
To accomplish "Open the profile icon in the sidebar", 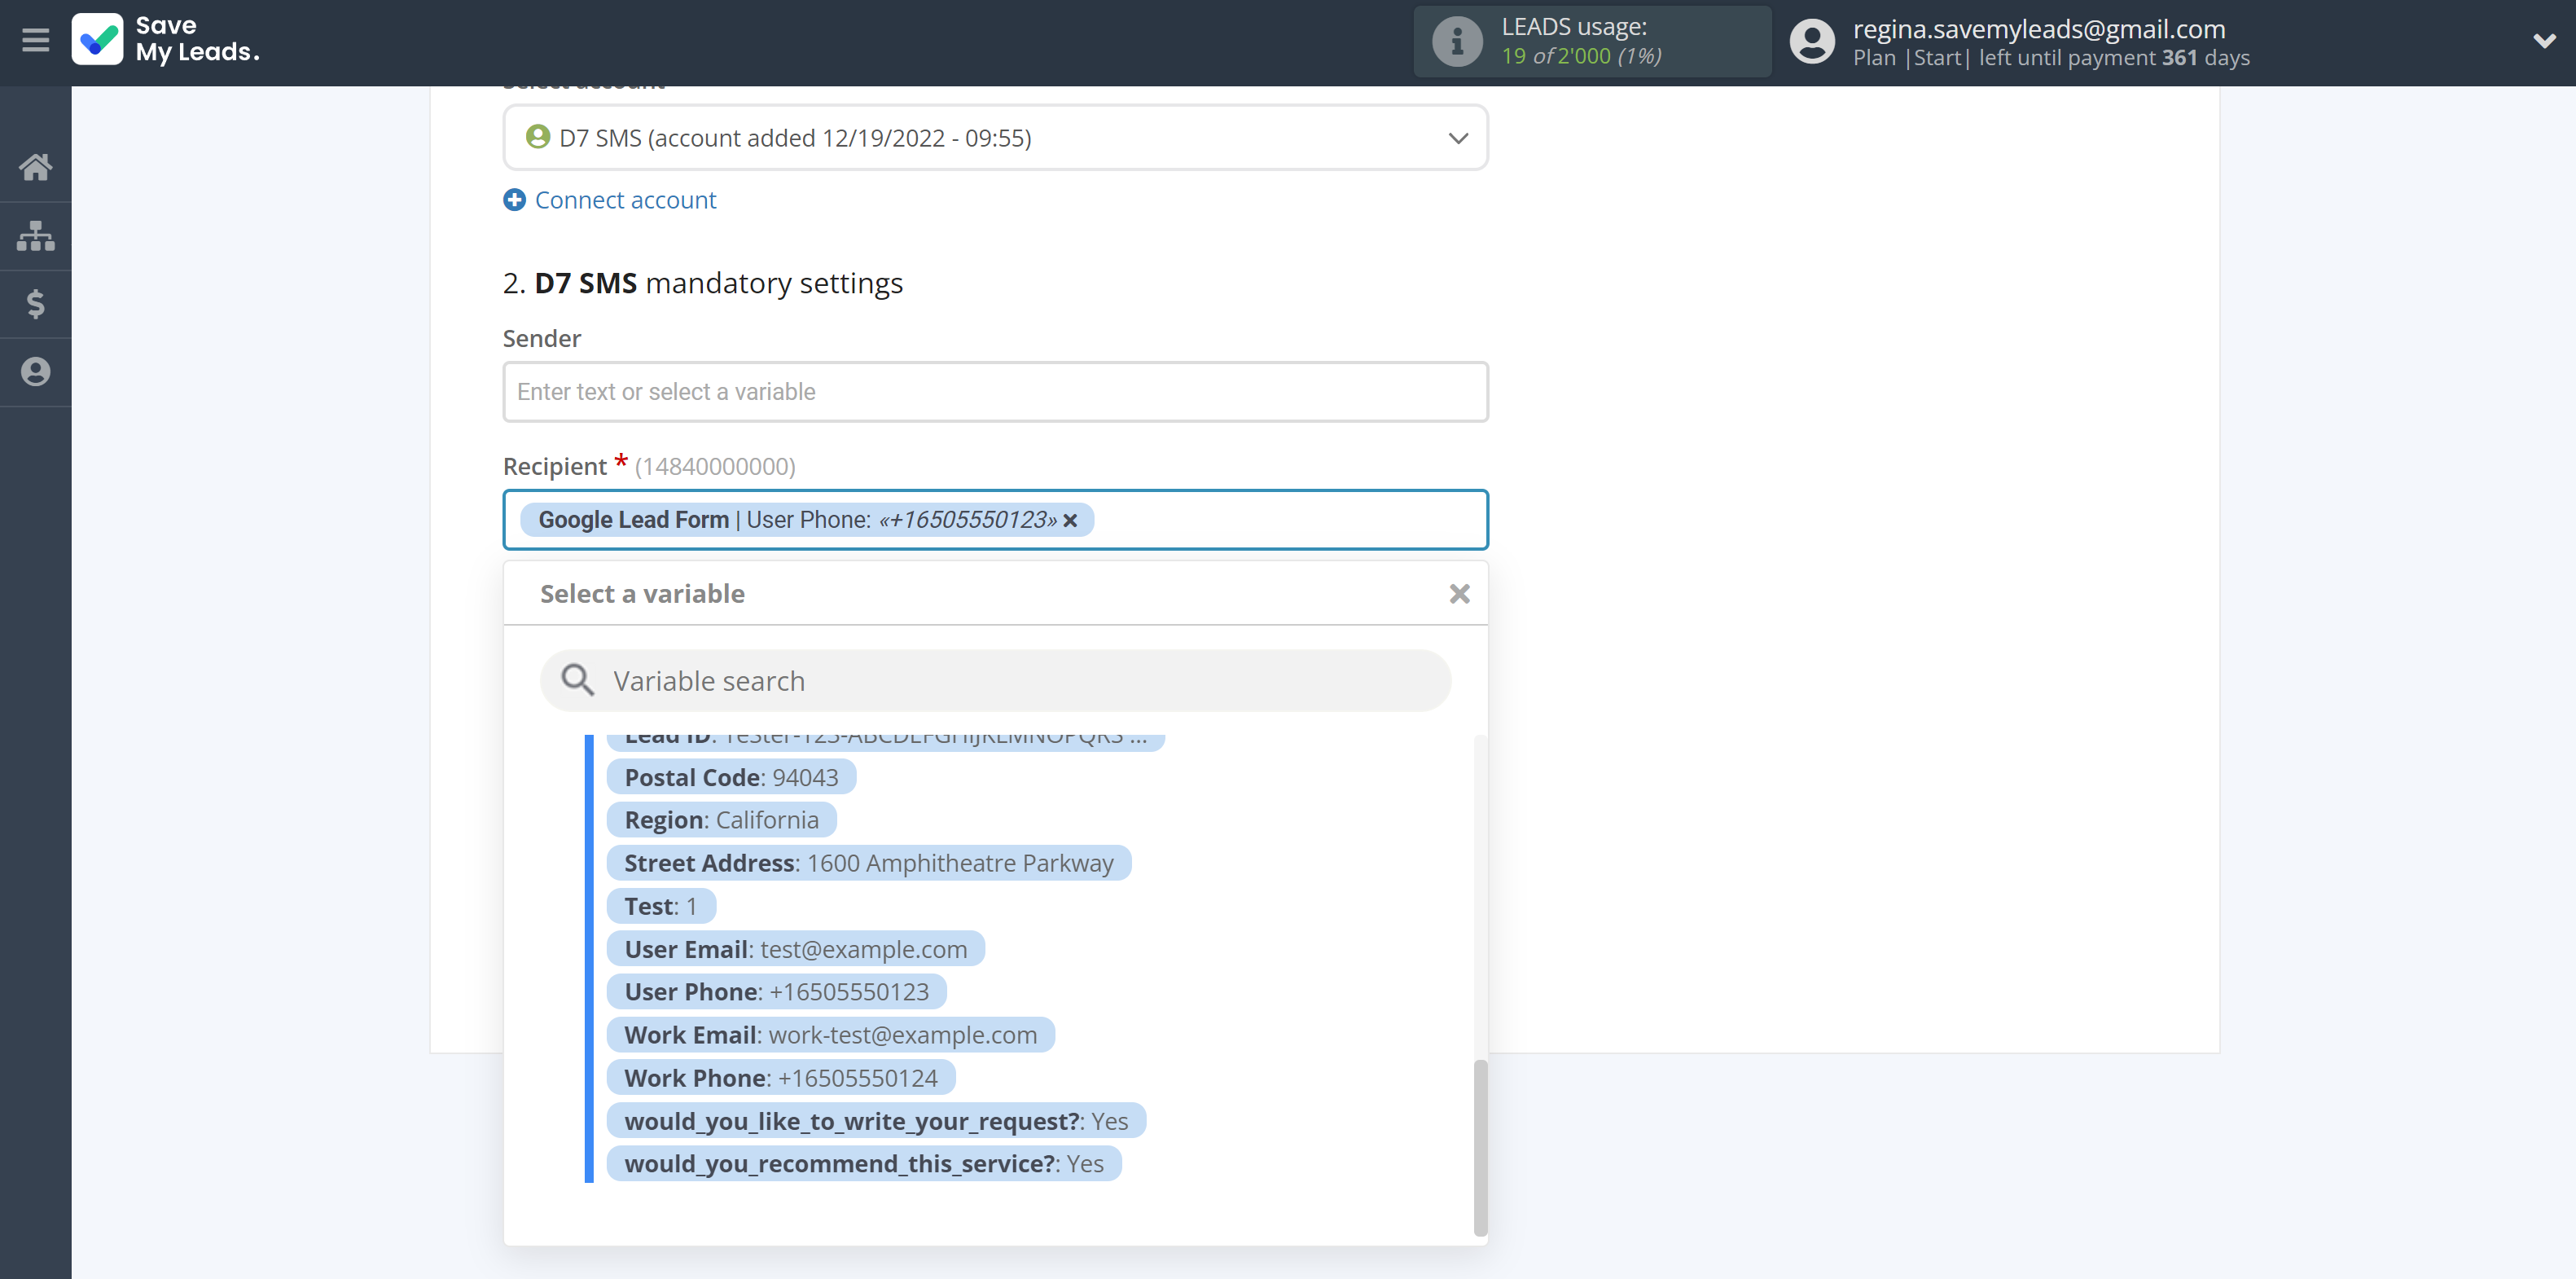I will click(35, 372).
